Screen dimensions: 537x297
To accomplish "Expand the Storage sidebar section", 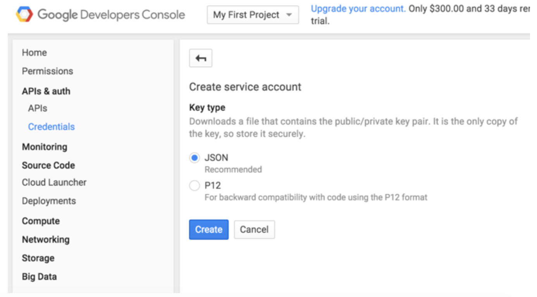I will click(x=38, y=258).
